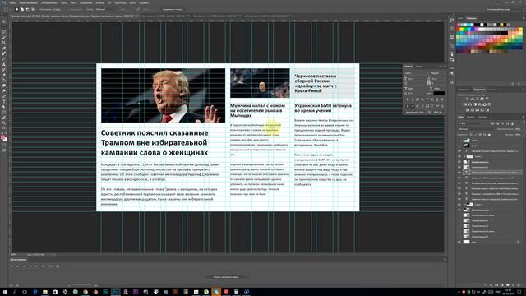
Task: Show the hidden Слой 3 layer
Action: (459, 146)
